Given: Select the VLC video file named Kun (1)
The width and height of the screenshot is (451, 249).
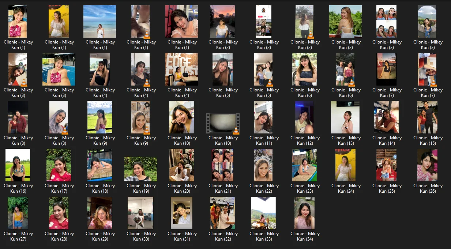Looking at the screenshot, I should 140,22.
